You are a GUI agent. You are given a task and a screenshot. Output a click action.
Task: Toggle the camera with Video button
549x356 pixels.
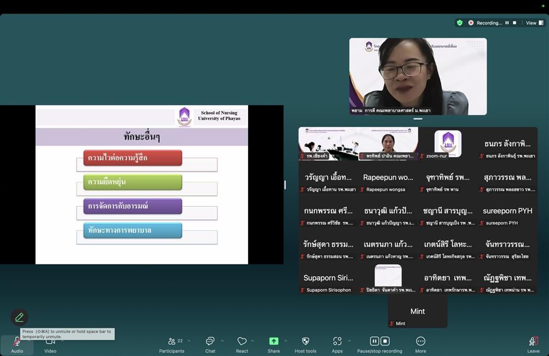(x=50, y=342)
